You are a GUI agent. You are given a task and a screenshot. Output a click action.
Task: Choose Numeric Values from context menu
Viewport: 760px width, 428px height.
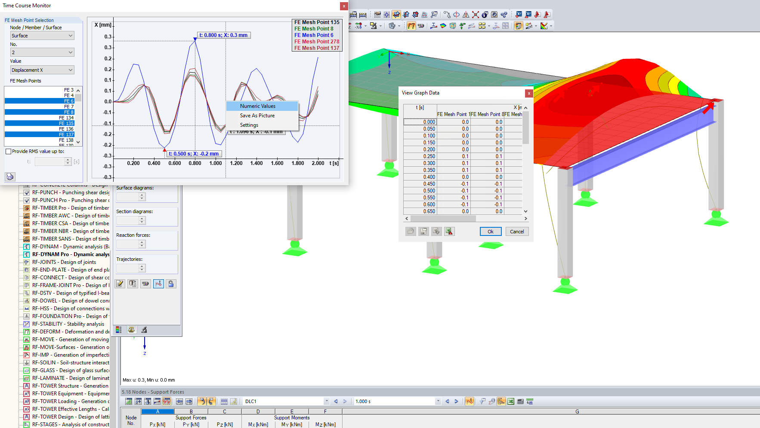click(262, 106)
